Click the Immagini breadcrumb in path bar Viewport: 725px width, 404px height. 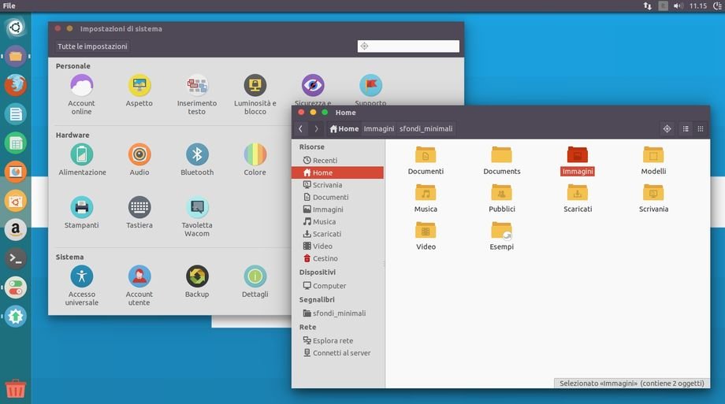point(378,128)
